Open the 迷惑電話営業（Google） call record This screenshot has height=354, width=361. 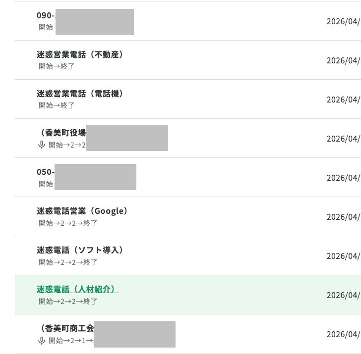click(82, 211)
